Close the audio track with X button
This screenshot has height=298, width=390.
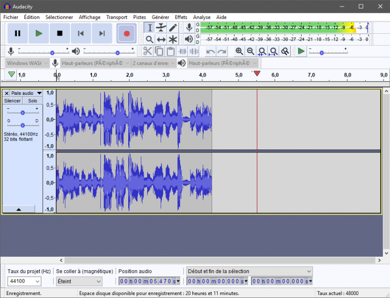coord(6,93)
